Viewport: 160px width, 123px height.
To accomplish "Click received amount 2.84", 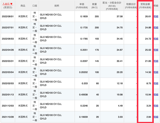I will point(149,117).
